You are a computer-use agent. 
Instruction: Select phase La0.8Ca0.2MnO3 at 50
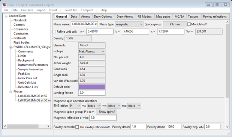point(33,96)
